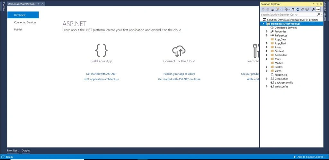Open the Toolbox side tab
The height and width of the screenshot is (160, 329).
(3, 6)
